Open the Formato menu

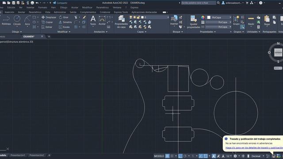click(42, 8)
